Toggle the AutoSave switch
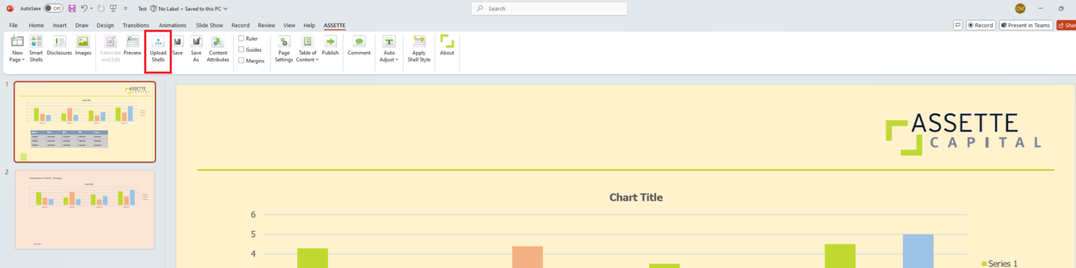The height and width of the screenshot is (268, 1076). pyautogui.click(x=53, y=8)
